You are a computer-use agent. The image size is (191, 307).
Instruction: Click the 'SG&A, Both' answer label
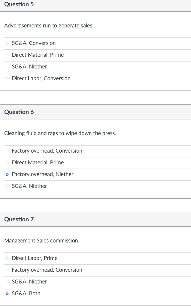click(x=26, y=293)
